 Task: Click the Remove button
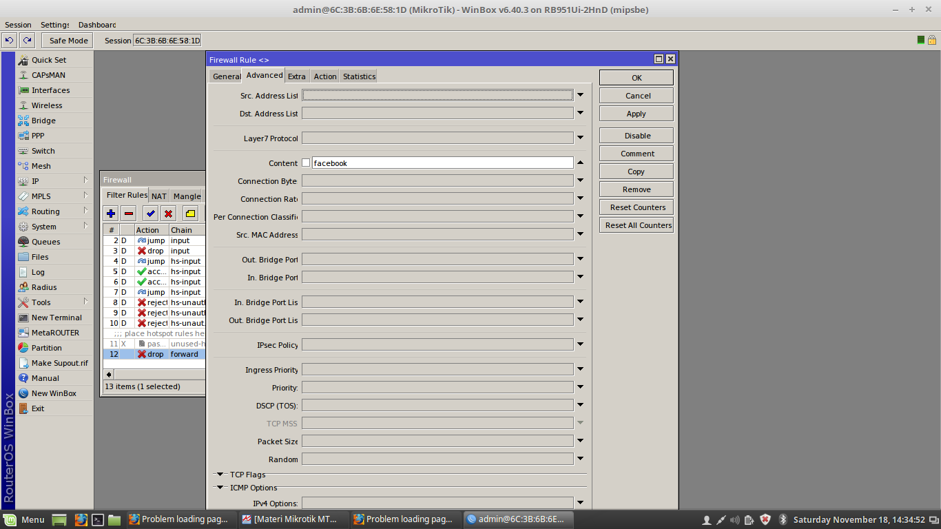637,189
